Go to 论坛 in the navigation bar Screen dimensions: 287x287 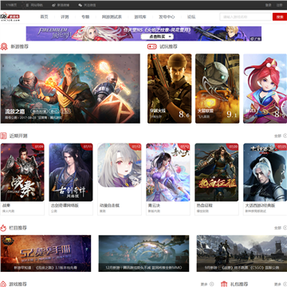(x=191, y=17)
